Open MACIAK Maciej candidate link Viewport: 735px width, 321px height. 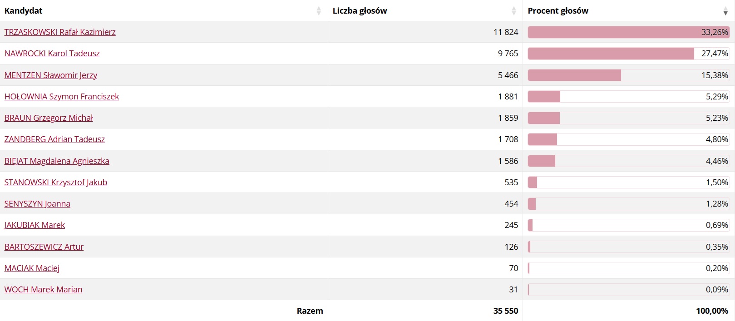pos(32,268)
